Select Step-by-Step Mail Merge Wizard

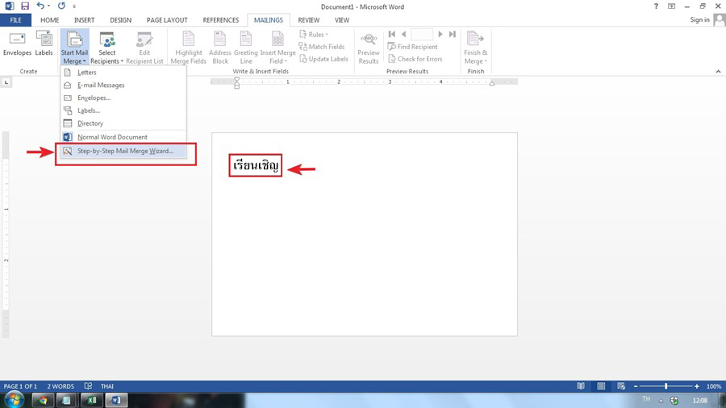[123, 151]
